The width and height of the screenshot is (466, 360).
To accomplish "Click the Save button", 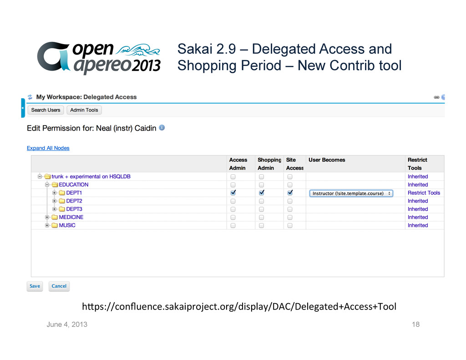I will [35, 286].
